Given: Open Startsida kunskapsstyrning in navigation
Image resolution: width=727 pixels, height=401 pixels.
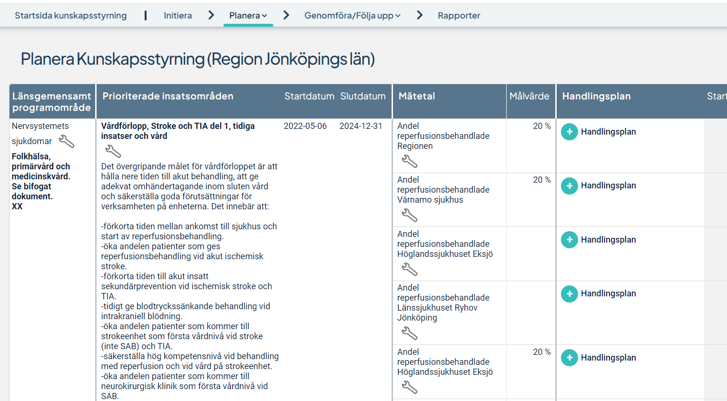Looking at the screenshot, I should click(71, 15).
